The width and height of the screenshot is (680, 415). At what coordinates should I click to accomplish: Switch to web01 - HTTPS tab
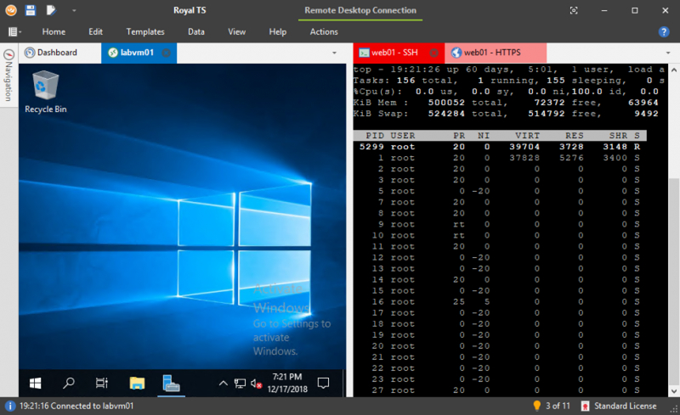tap(496, 53)
